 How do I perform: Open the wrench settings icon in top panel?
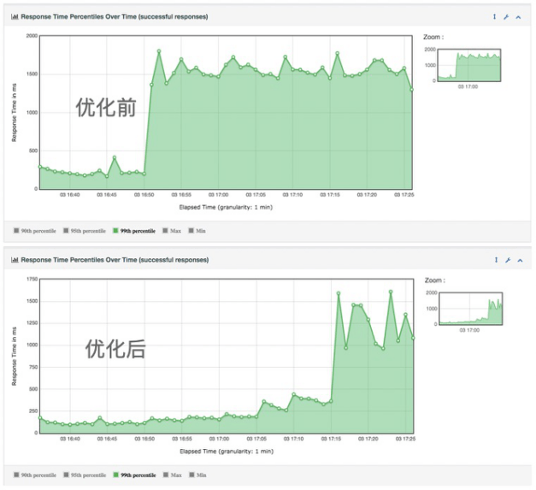coord(506,16)
